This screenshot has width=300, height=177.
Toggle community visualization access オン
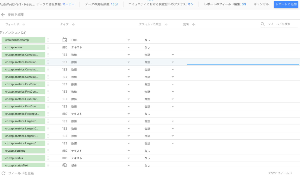pos(190,4)
